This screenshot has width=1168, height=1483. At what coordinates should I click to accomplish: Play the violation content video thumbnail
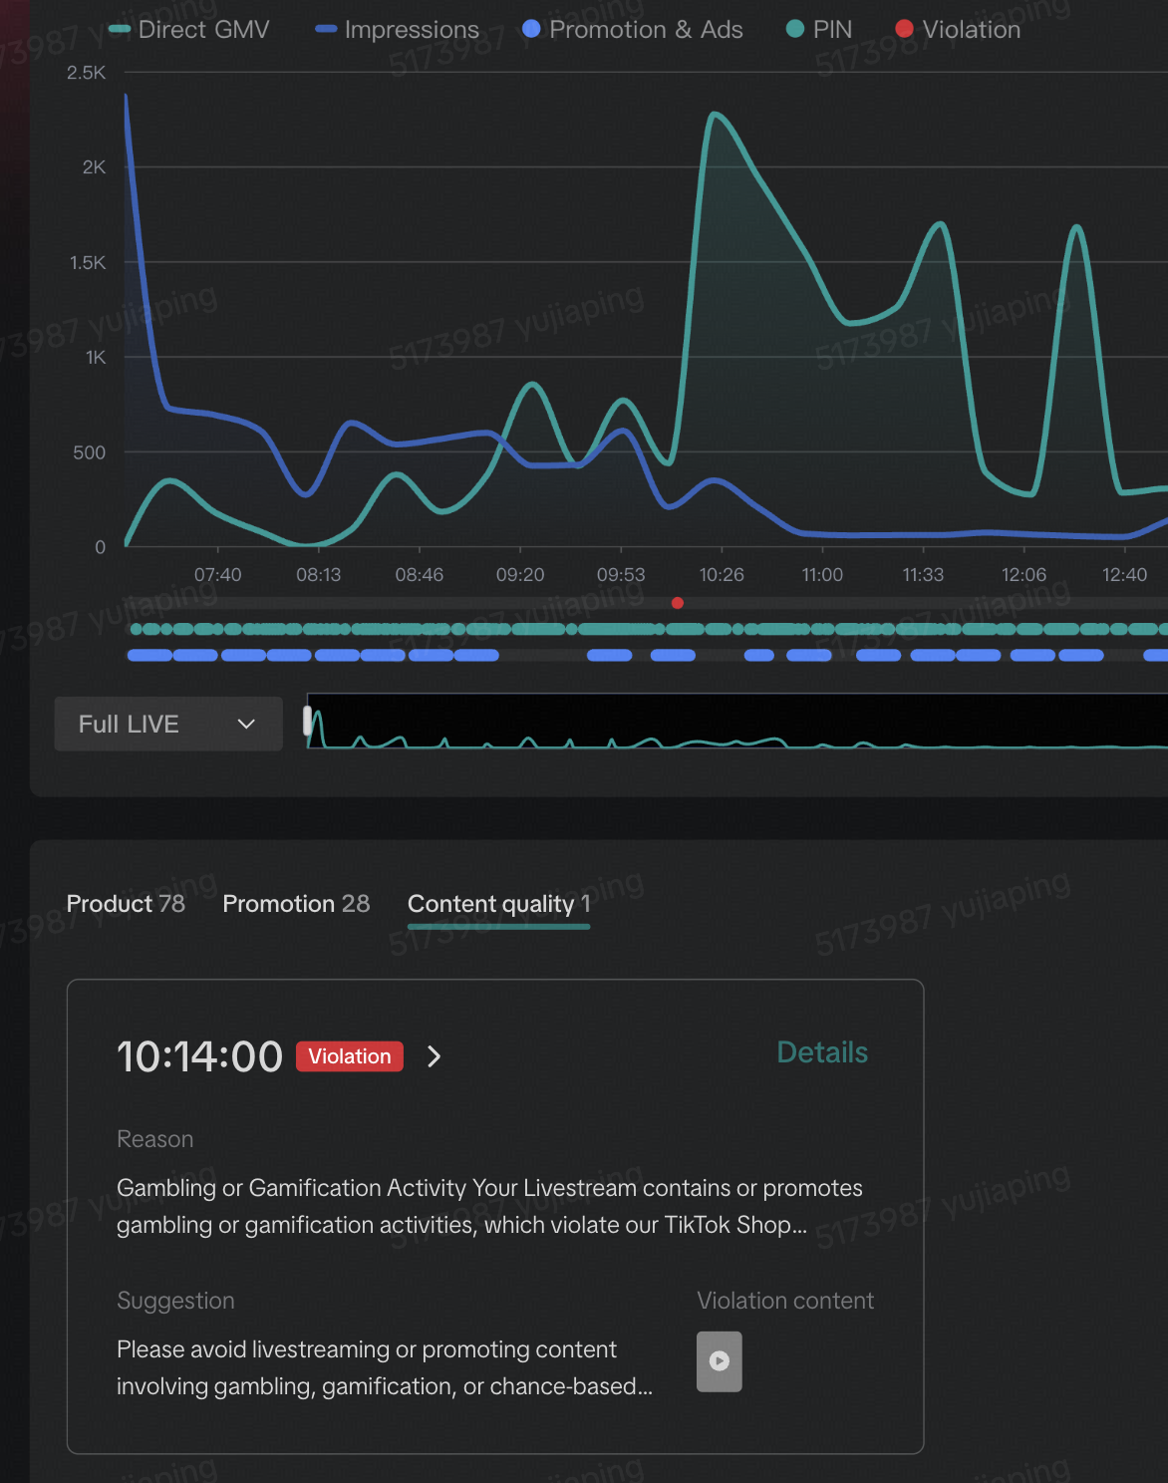pos(719,1361)
